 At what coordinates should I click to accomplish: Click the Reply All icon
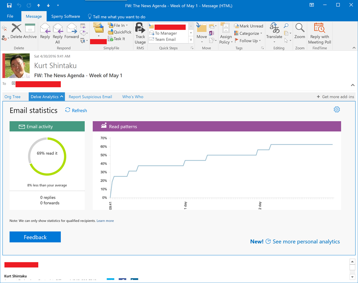coord(58,33)
